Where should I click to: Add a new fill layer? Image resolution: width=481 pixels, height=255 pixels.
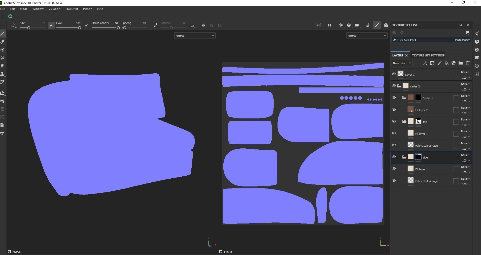click(x=446, y=63)
